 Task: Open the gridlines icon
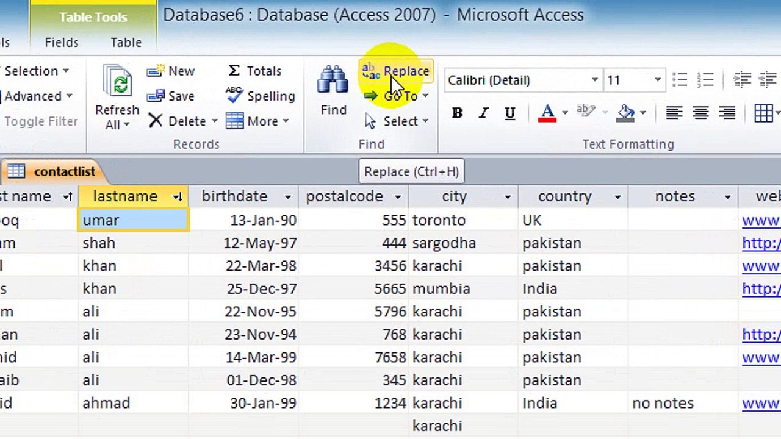pos(763,113)
